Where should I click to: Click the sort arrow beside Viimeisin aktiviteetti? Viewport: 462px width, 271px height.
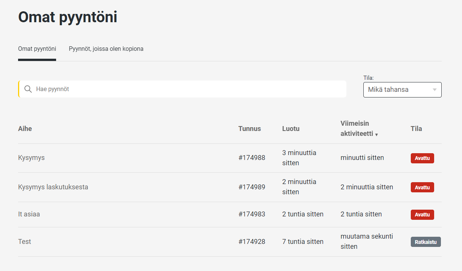[377, 135]
